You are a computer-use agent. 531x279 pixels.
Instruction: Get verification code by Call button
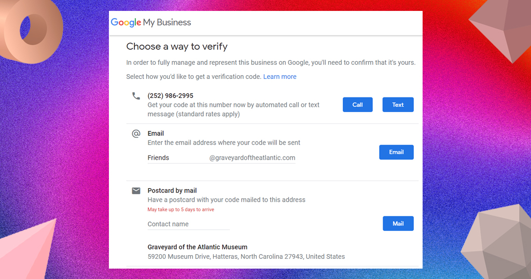(x=358, y=105)
